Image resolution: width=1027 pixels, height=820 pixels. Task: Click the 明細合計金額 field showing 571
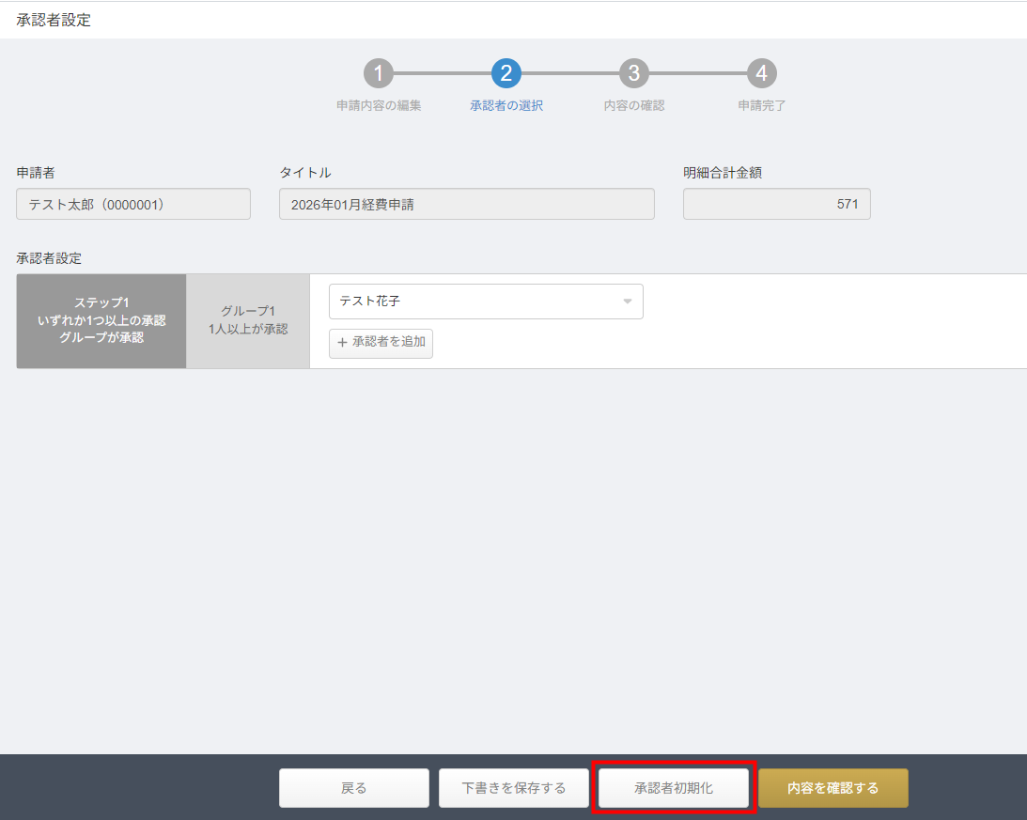[776, 204]
